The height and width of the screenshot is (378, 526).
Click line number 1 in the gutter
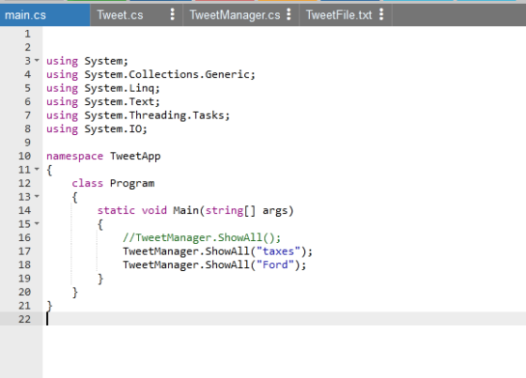27,34
